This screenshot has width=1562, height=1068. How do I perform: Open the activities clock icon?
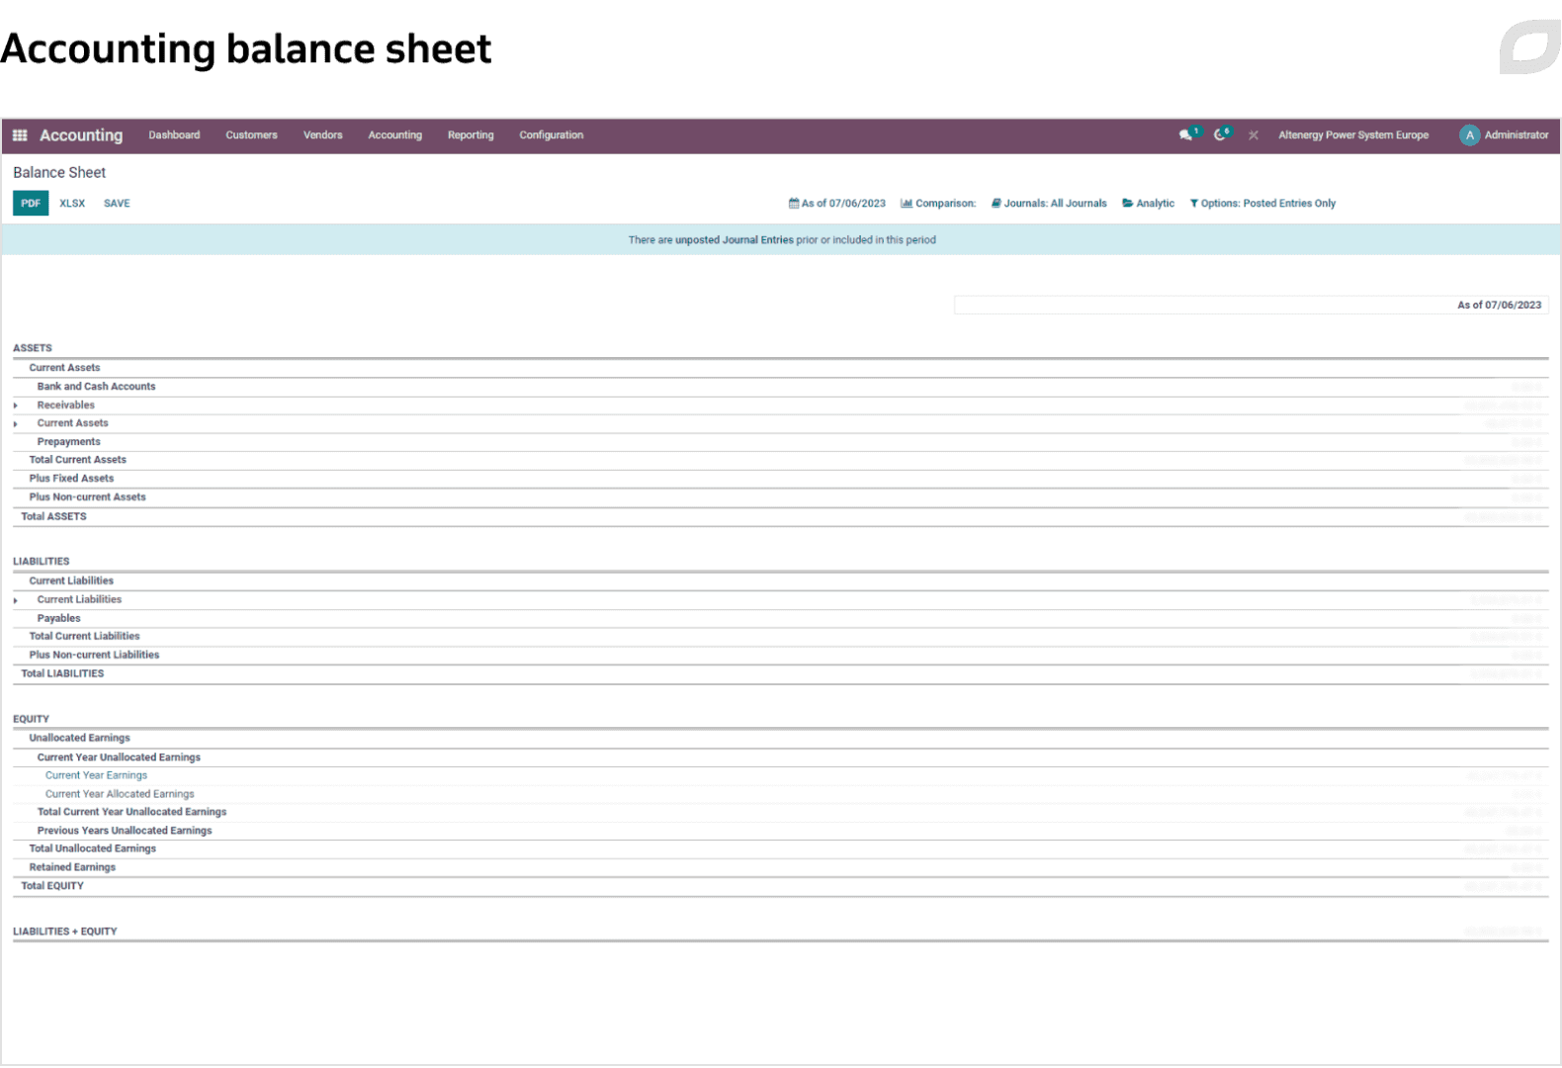tap(1220, 135)
